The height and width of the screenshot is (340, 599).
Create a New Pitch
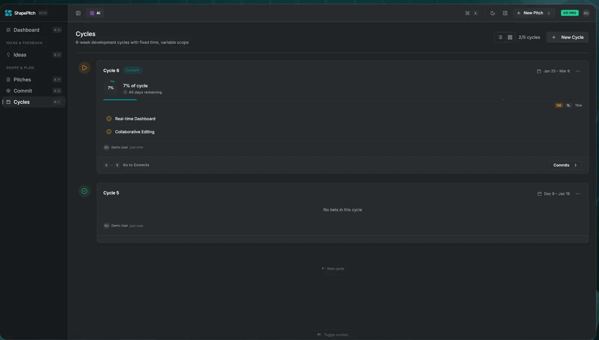533,13
